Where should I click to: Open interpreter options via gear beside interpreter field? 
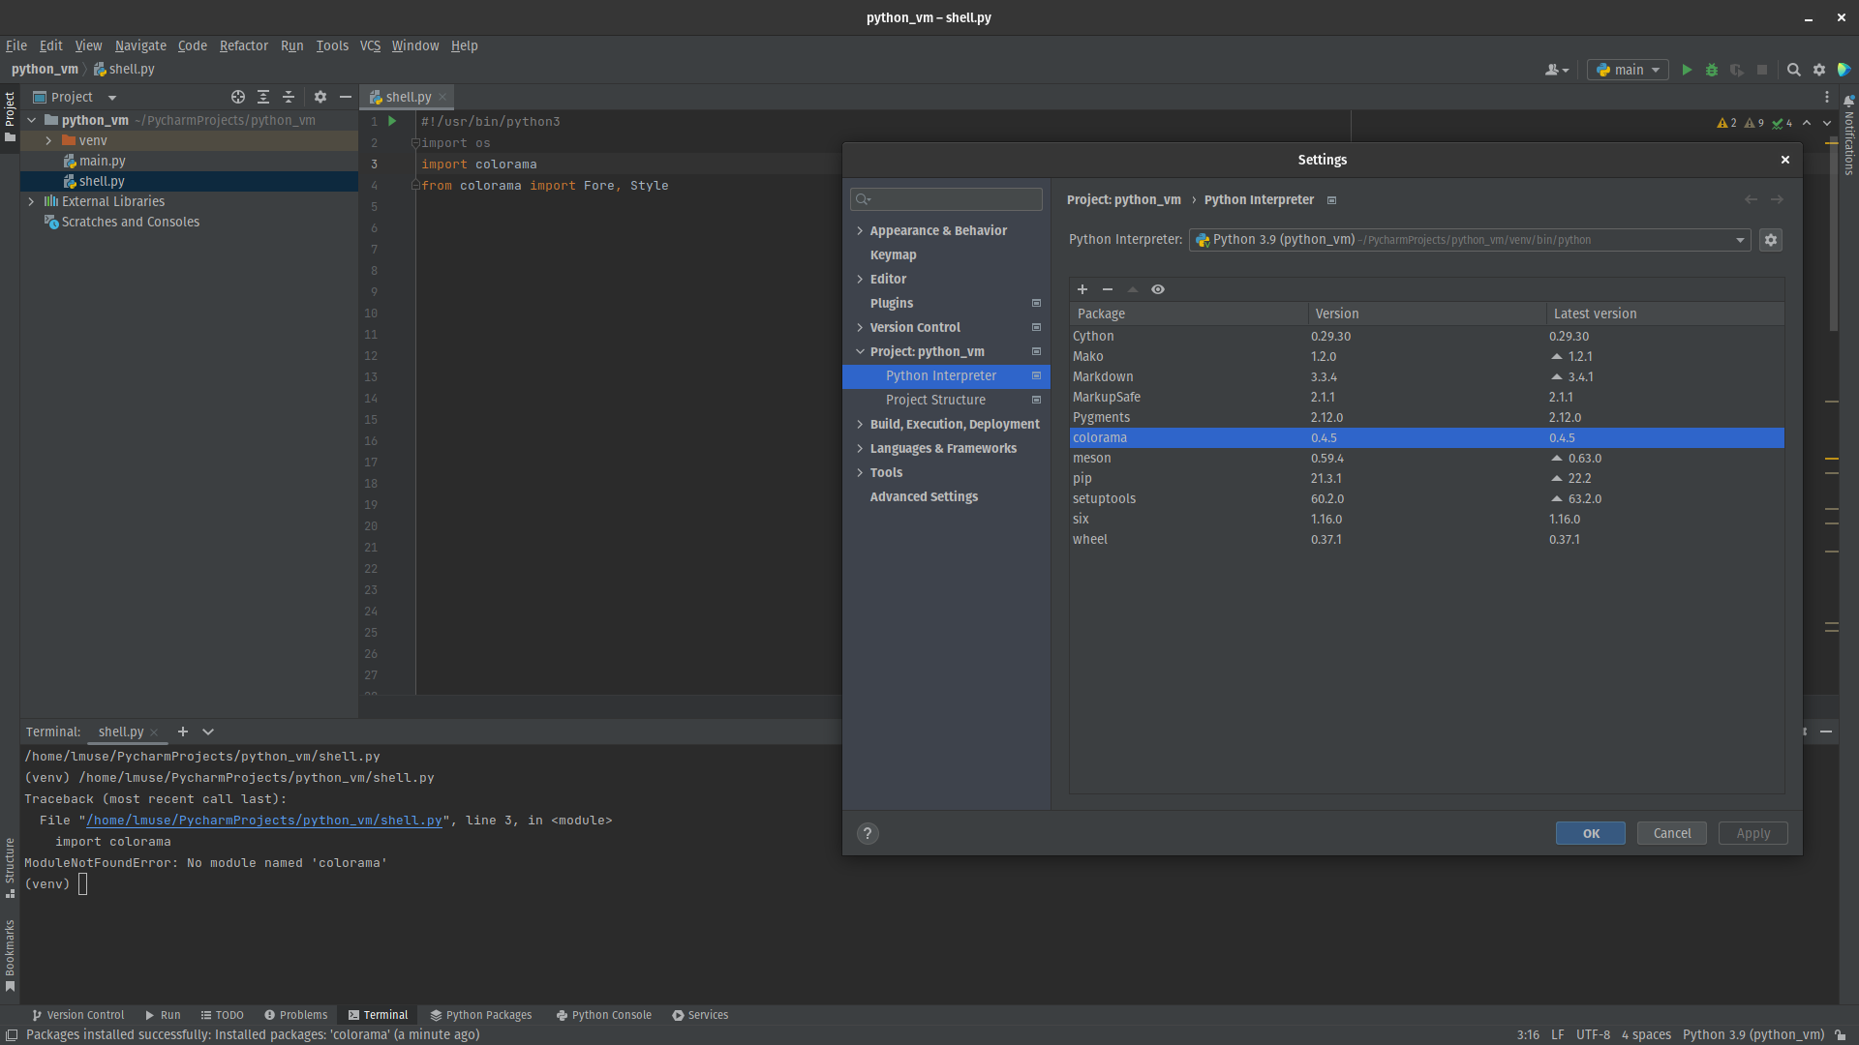pos(1770,240)
